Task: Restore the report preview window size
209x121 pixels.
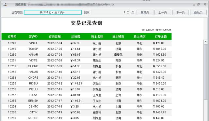Action: 198,4
